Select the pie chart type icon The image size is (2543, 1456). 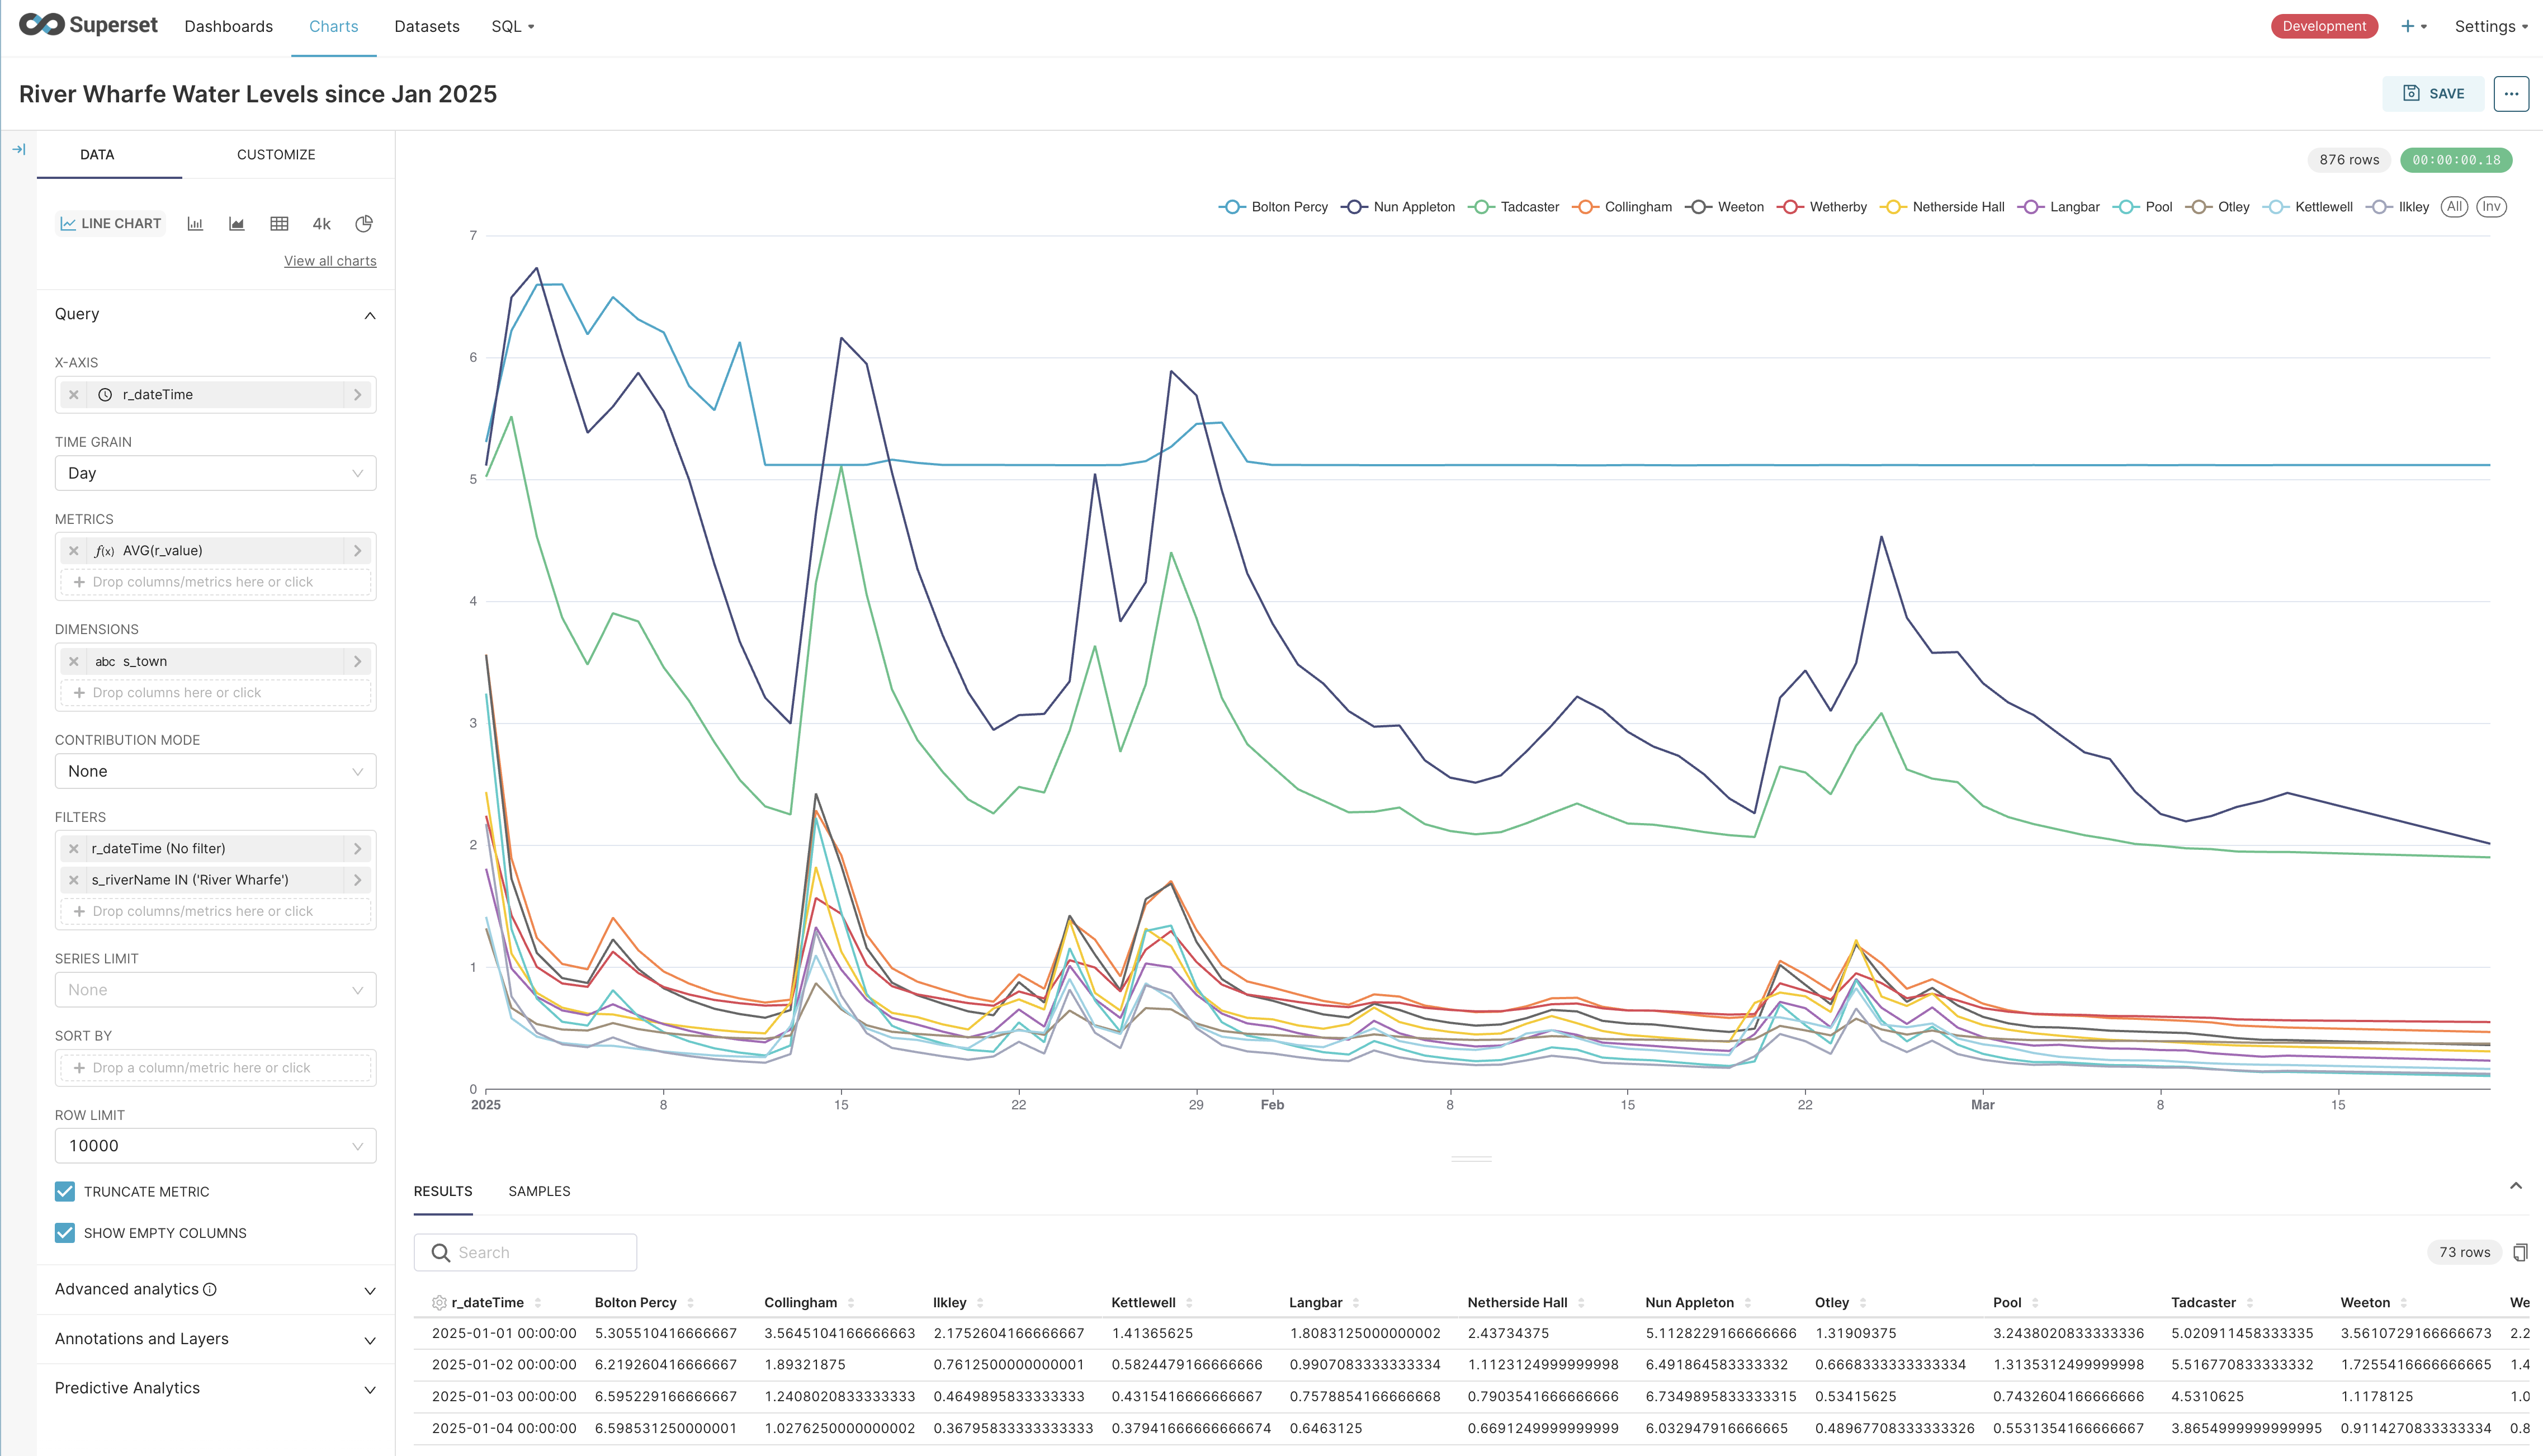(364, 224)
